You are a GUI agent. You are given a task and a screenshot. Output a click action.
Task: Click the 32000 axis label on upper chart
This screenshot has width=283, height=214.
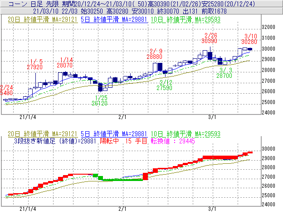click(268, 27)
